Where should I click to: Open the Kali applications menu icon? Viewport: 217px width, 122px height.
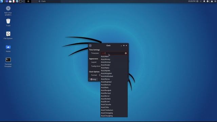click(2, 1)
